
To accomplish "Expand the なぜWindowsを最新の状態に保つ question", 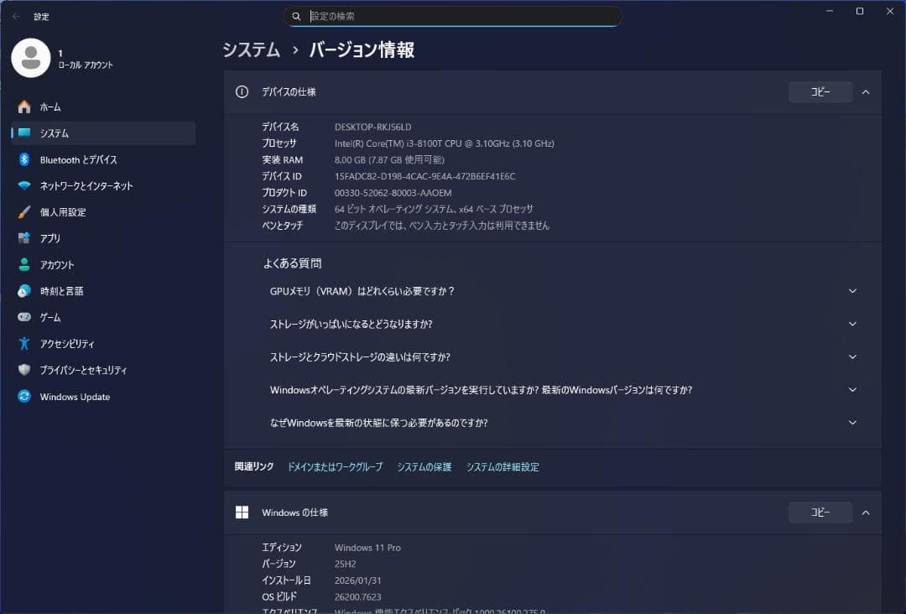I will click(x=852, y=423).
